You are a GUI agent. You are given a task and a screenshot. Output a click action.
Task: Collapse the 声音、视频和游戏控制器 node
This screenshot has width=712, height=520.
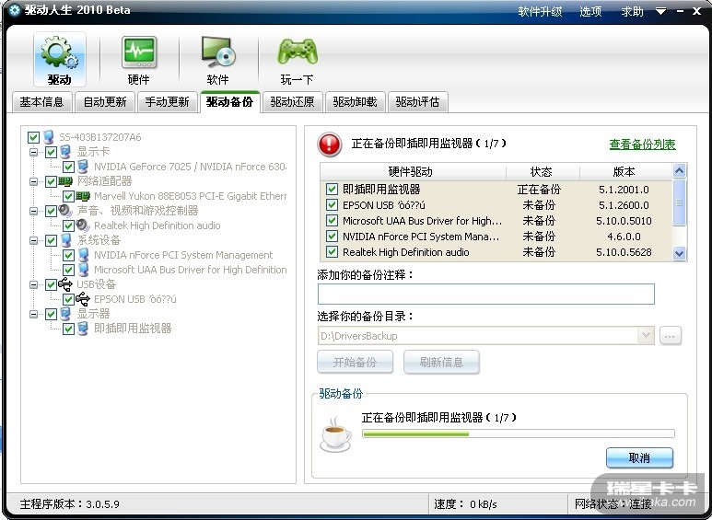point(33,211)
